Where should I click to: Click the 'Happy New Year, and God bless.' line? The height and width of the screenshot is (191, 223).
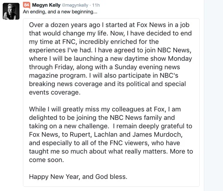tap(78, 176)
